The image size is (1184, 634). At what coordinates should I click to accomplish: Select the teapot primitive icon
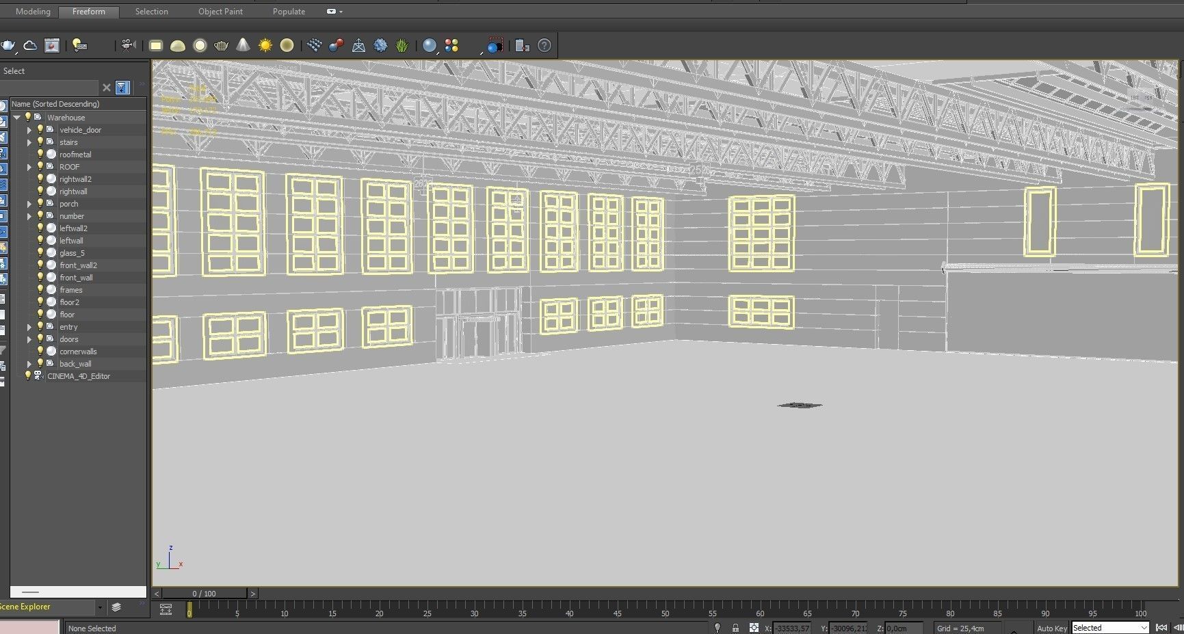pos(221,46)
